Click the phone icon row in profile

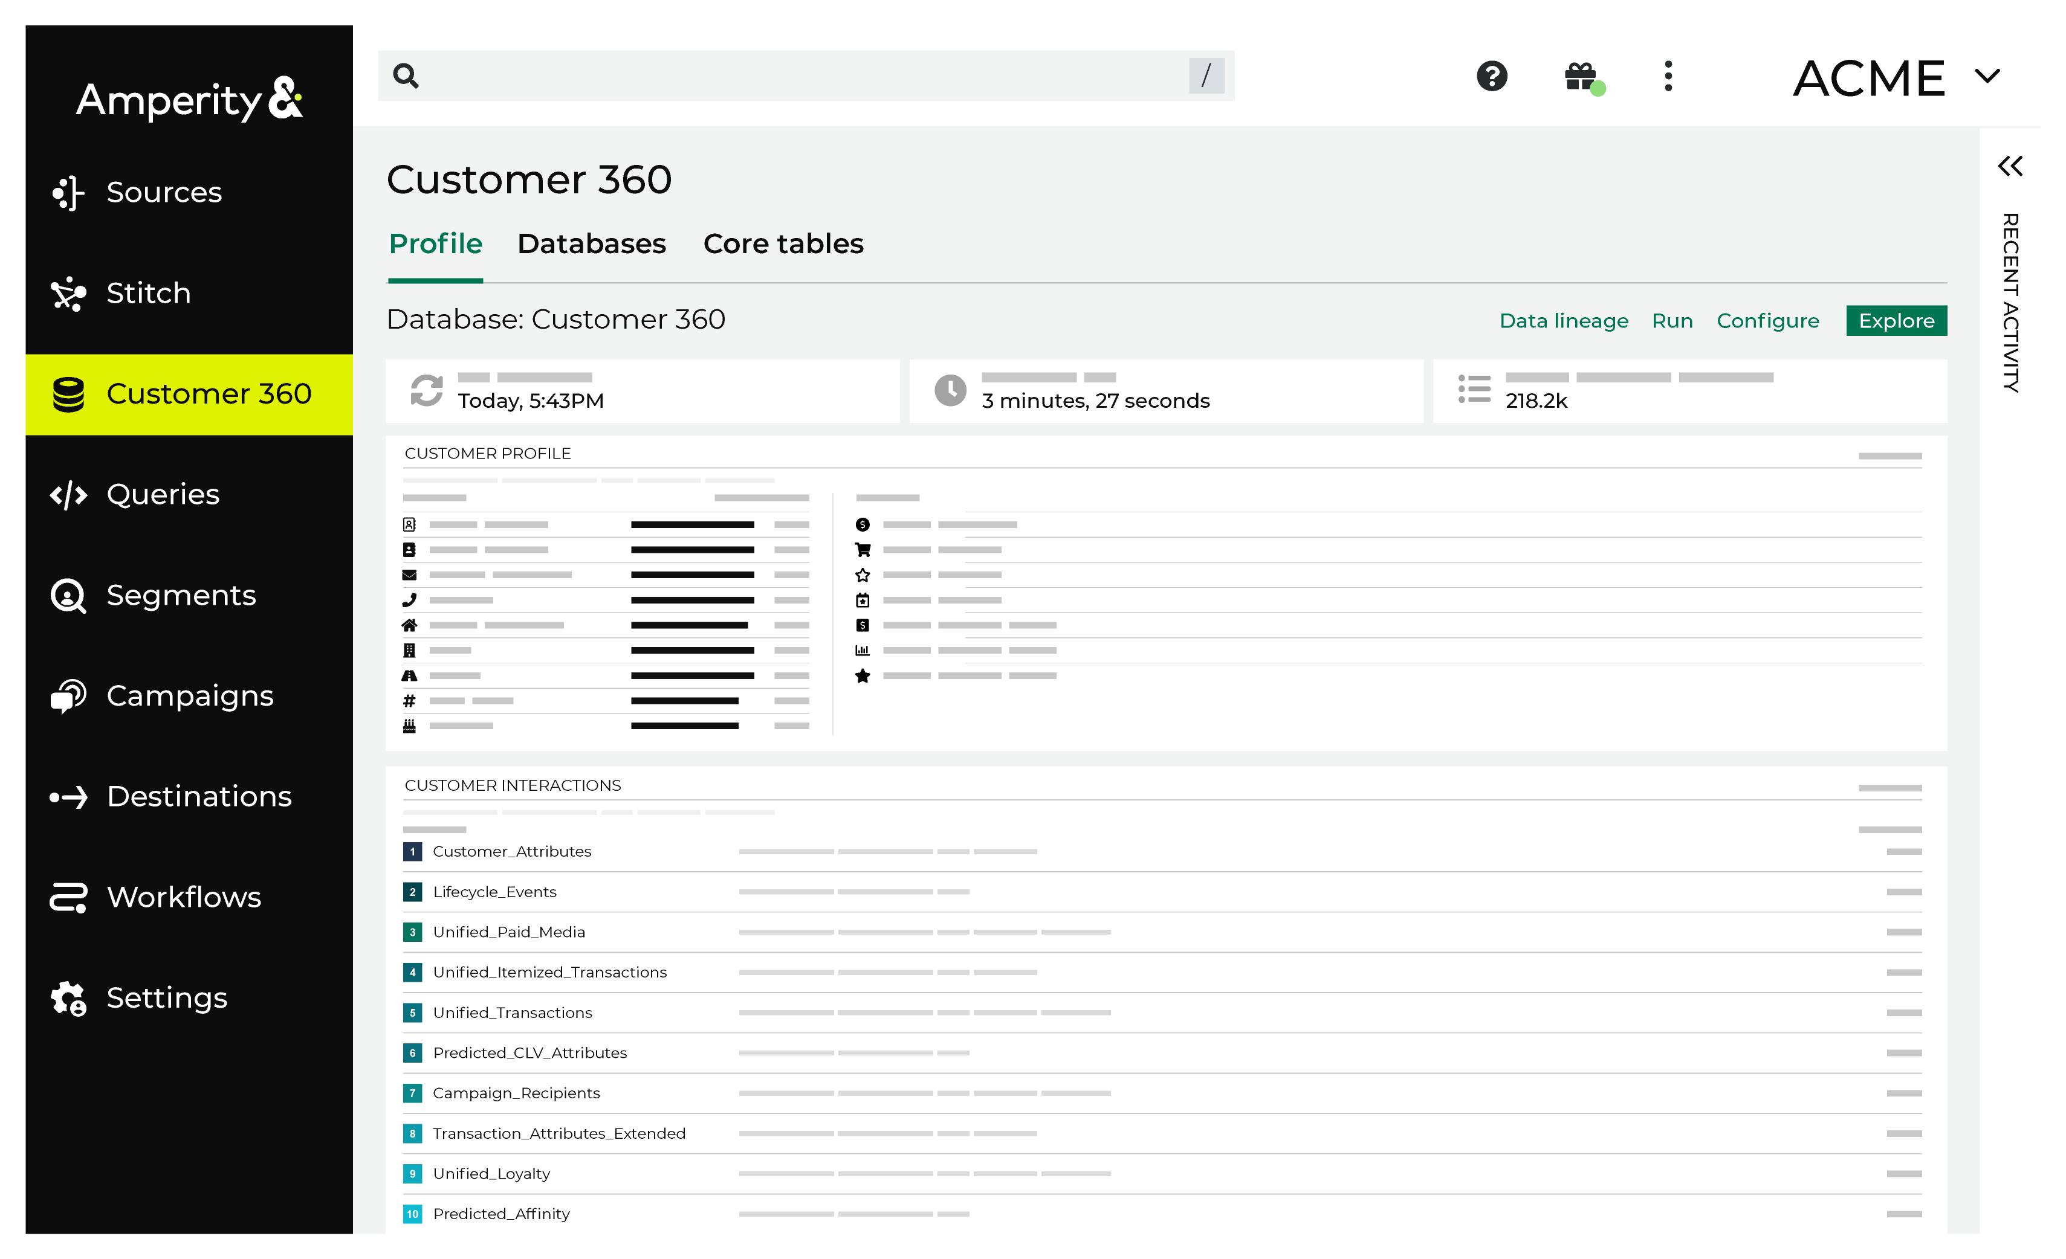pos(606,600)
